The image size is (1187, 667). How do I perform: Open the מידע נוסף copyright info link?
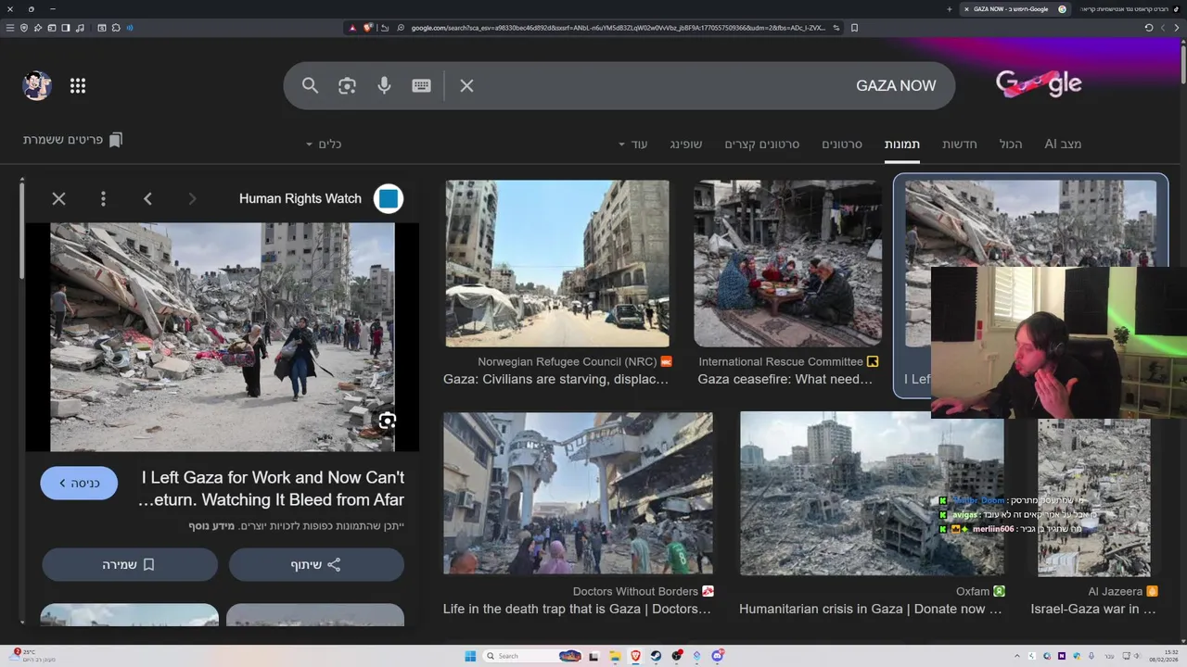211,526
